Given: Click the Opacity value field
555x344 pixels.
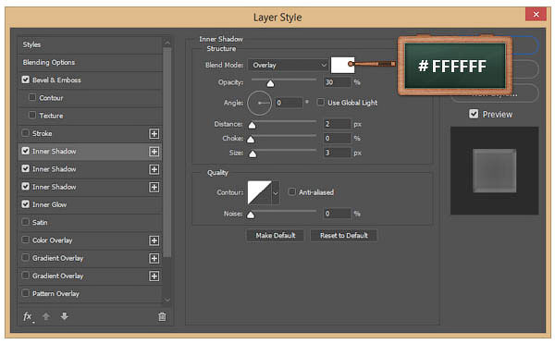Looking at the screenshot, I should (x=338, y=82).
